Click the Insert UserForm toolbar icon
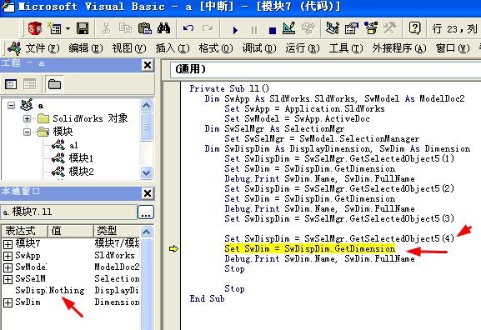The image size is (481, 330). coord(55,29)
